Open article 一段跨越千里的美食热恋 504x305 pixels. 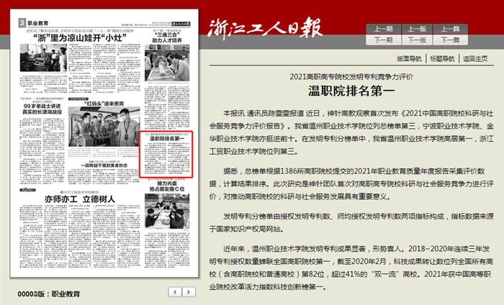[104, 165]
